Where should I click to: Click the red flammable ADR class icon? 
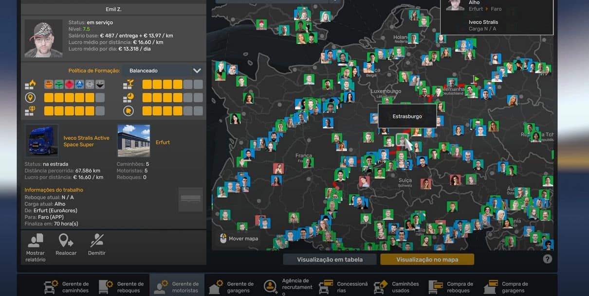[x=69, y=85]
